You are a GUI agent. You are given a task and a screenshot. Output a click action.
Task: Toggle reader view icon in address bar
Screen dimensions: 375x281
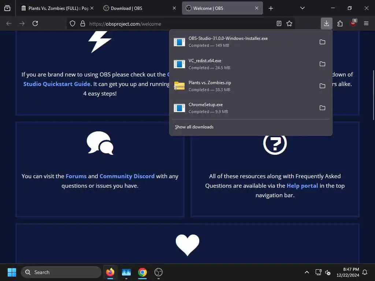click(x=279, y=24)
